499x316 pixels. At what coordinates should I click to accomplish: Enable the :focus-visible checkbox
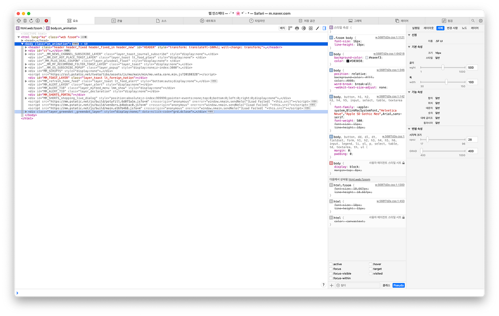tap(331, 274)
